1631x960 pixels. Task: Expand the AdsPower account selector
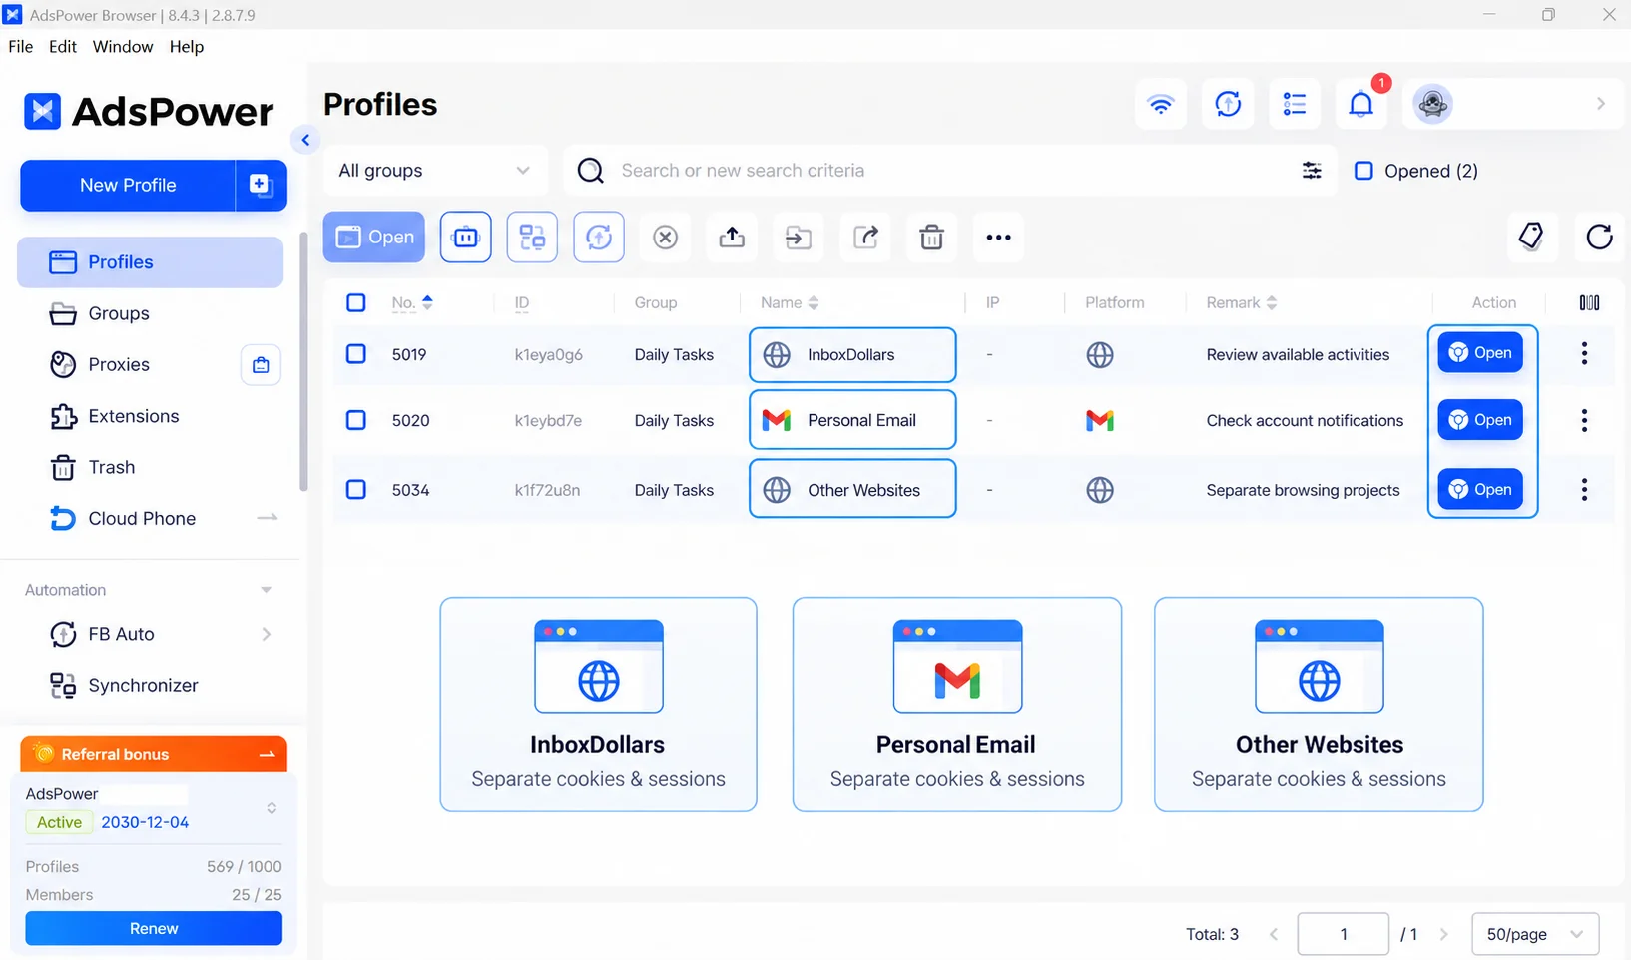pos(272,808)
